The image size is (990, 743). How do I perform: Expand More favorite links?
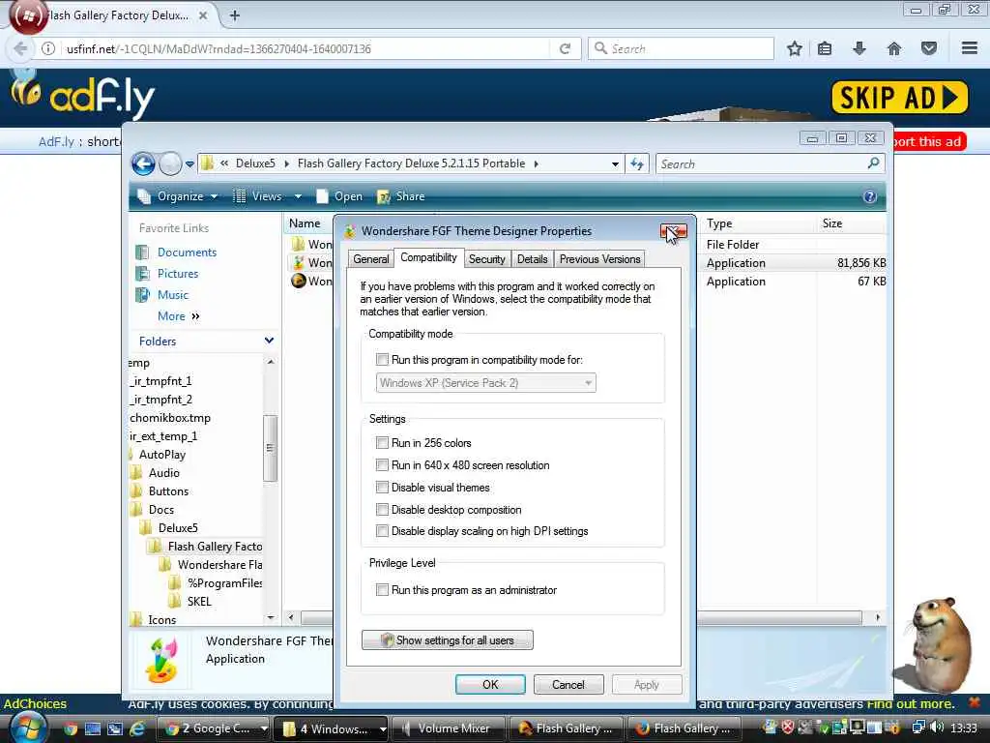click(x=179, y=316)
